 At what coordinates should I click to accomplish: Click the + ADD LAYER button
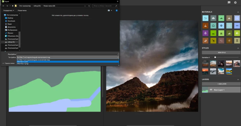(x=221, y=84)
